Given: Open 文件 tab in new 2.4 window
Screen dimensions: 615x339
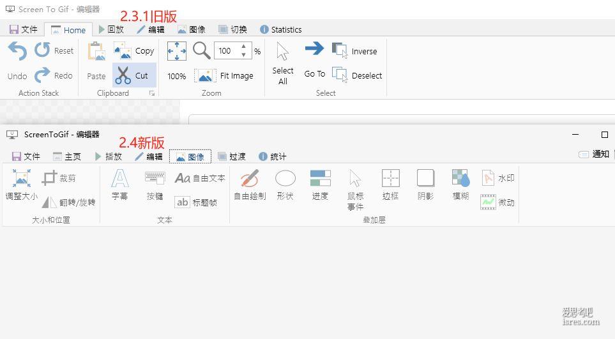Looking at the screenshot, I should point(26,157).
